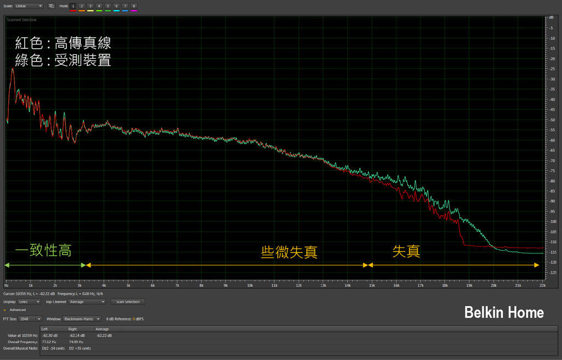
Task: Click the copy graph data icon
Action: [x=51, y=6]
